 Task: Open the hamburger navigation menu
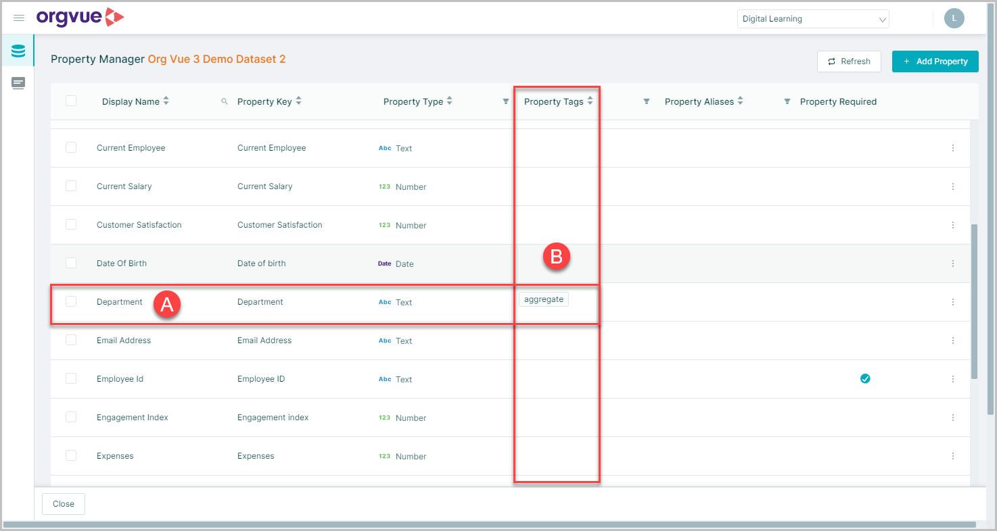tap(19, 18)
